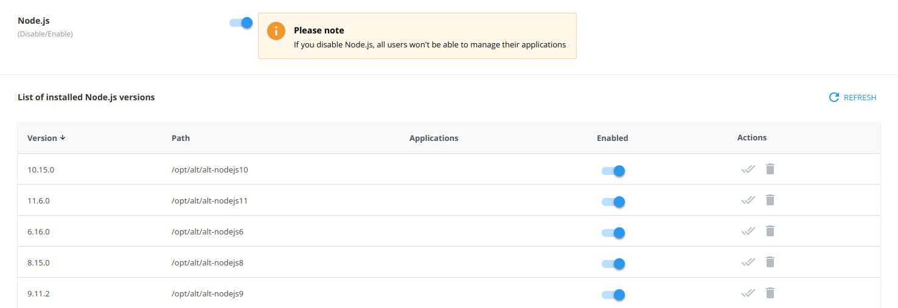
Task: Select the path /opt/alt/alt-nodejs10
Action: point(210,169)
